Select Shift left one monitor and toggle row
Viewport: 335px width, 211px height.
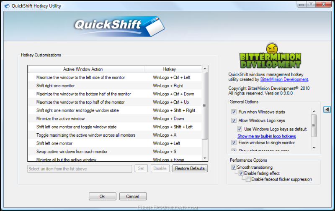[115, 127]
